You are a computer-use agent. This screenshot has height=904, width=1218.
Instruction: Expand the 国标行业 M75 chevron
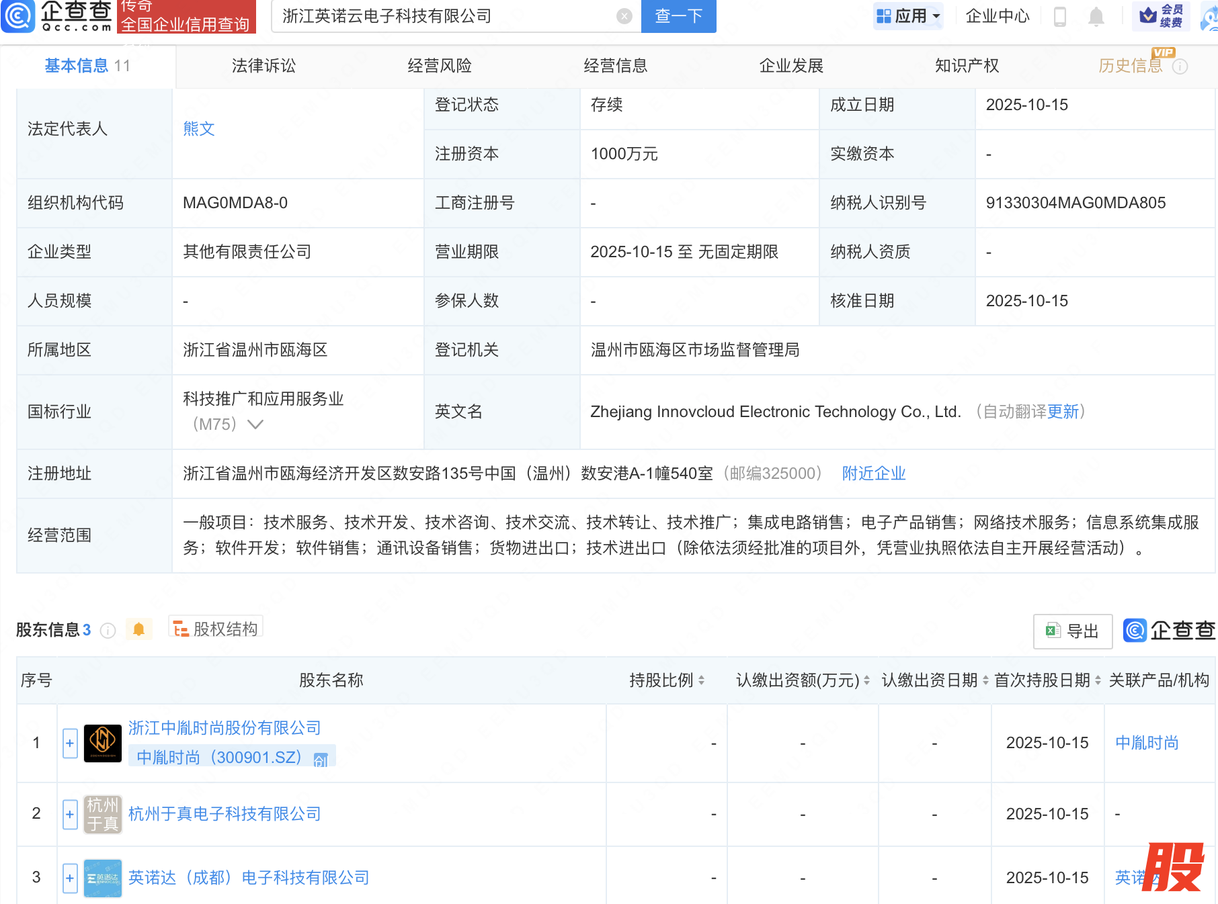[255, 424]
